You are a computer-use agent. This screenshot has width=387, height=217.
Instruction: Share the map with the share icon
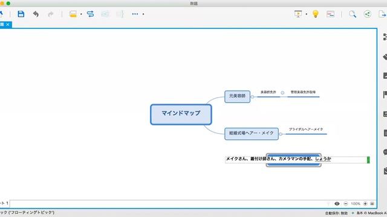pyautogui.click(x=367, y=14)
